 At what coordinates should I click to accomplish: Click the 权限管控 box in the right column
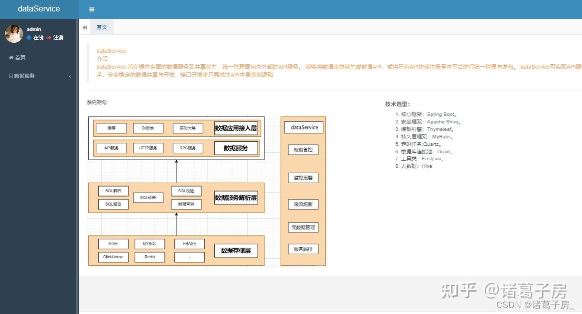click(x=303, y=149)
